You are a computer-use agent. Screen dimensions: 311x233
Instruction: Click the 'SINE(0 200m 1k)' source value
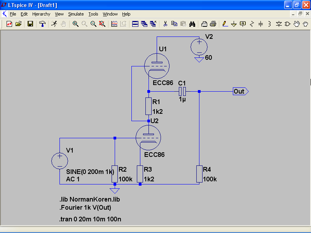pos(90,172)
